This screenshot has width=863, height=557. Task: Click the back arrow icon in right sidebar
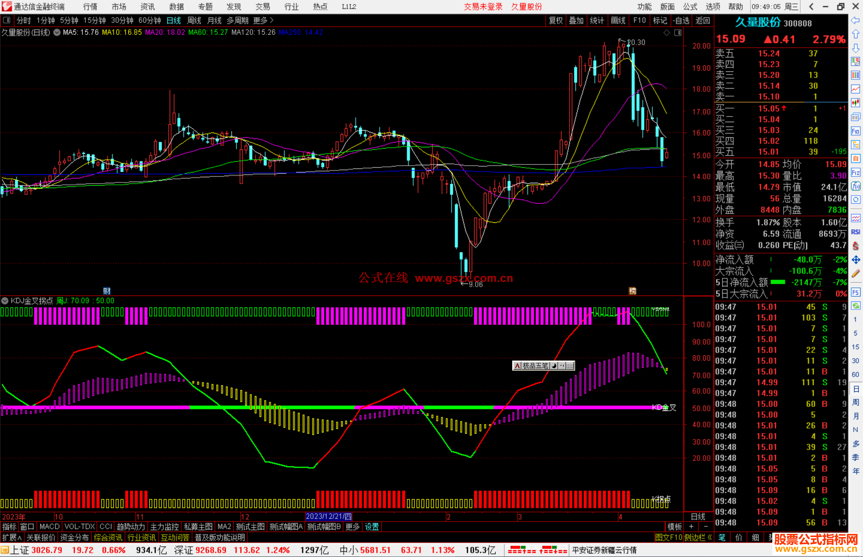[855, 20]
